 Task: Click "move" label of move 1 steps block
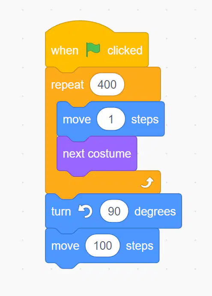pyautogui.click(x=77, y=120)
